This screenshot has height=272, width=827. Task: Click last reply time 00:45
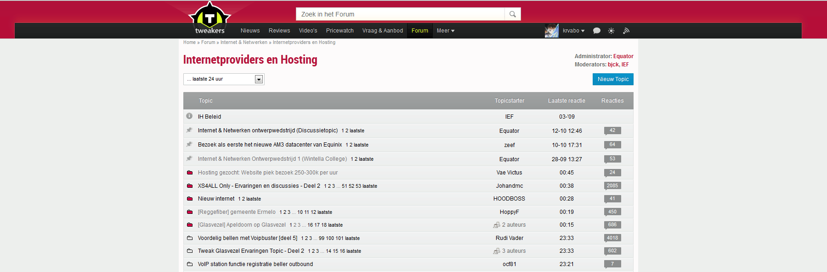566,173
